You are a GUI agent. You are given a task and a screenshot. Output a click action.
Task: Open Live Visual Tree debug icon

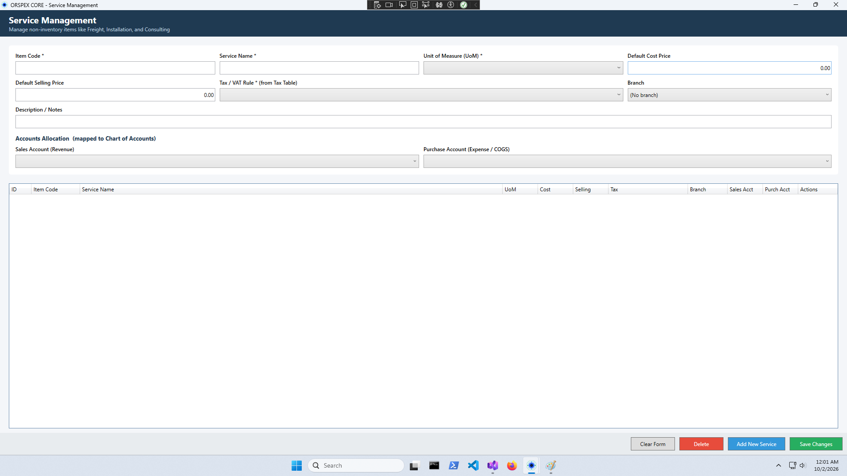click(x=377, y=5)
